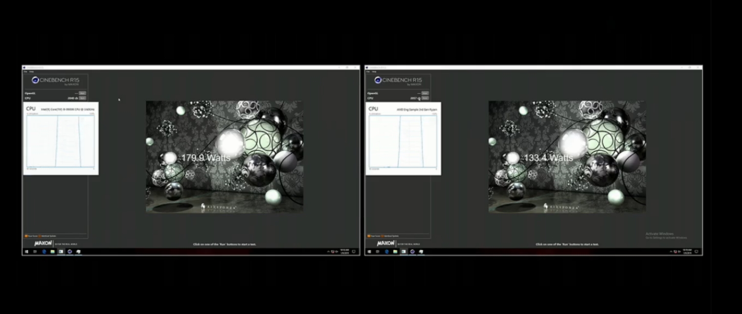Launch Edge browser from left desktop taskbar
The image size is (742, 314).
(44, 252)
